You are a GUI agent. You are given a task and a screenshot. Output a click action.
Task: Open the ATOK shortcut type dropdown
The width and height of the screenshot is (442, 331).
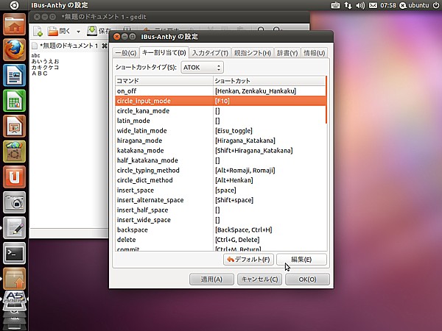tap(202, 68)
